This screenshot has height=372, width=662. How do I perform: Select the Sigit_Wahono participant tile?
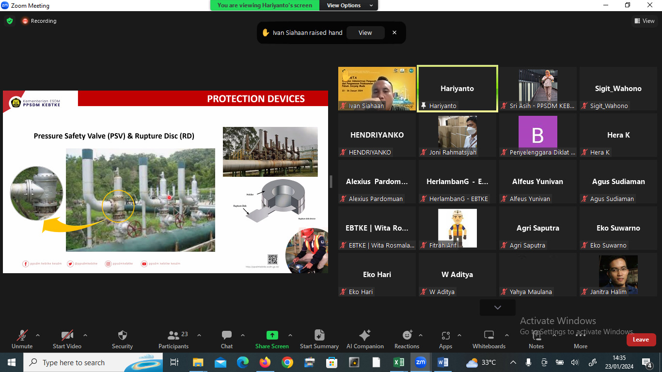pyautogui.click(x=618, y=89)
